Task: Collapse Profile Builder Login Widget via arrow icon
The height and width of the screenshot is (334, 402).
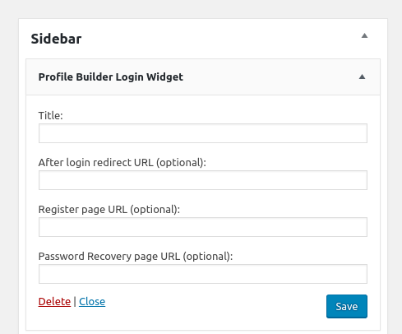Action: click(x=362, y=77)
